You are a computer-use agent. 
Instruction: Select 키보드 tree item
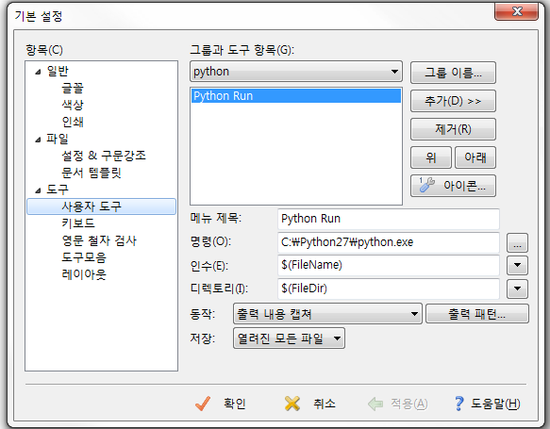pos(78,223)
